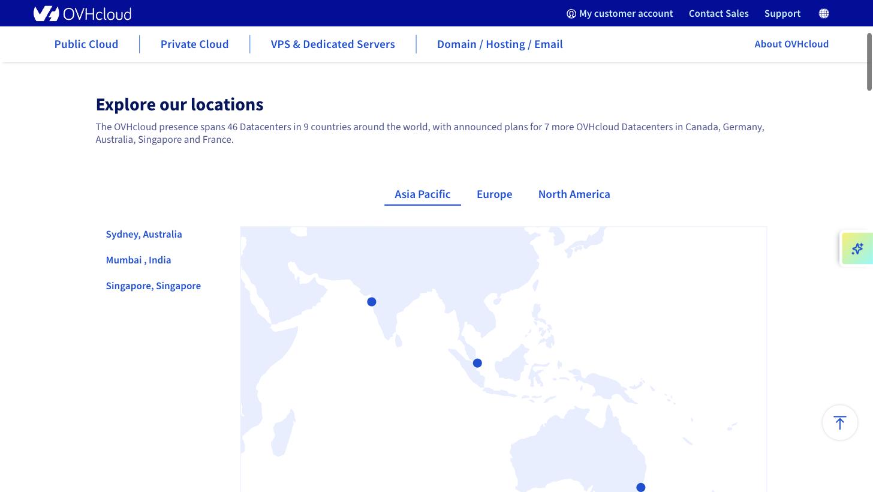The image size is (873, 492).
Task: Open the About OVHcloud menu
Action: pyautogui.click(x=791, y=44)
